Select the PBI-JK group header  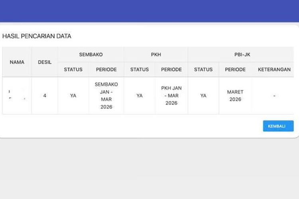(x=242, y=55)
